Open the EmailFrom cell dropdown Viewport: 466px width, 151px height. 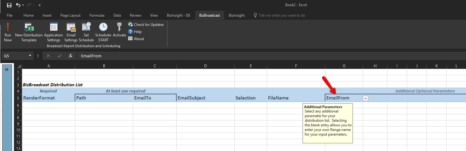click(365, 98)
